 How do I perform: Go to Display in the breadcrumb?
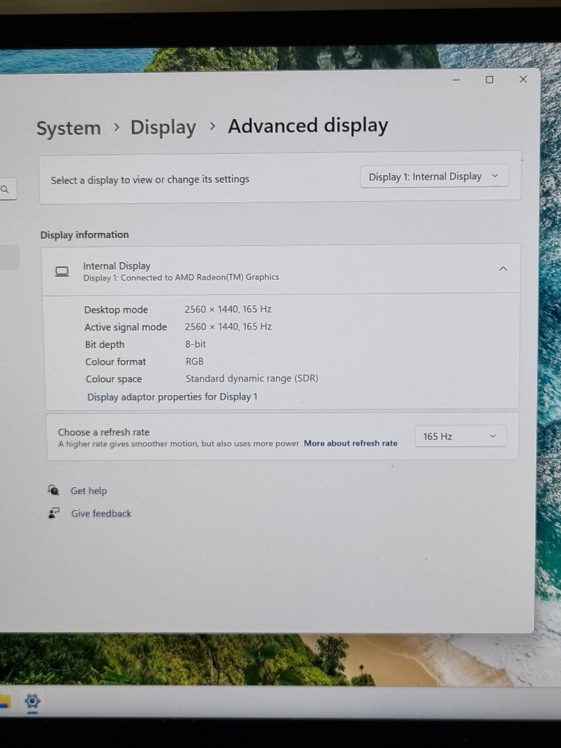pos(163,127)
